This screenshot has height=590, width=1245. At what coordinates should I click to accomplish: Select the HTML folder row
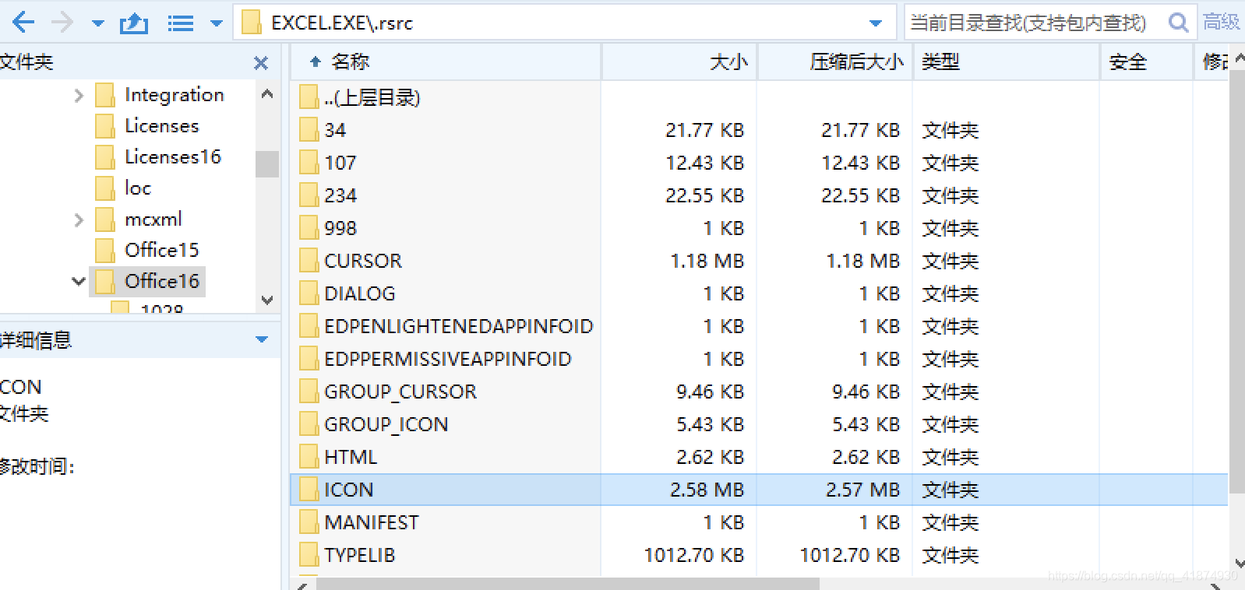click(760, 457)
